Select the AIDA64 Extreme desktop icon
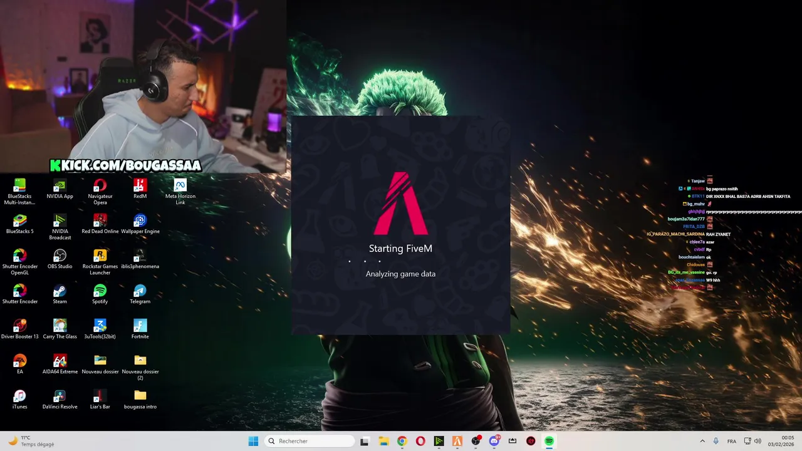This screenshot has width=802, height=451. (60, 364)
